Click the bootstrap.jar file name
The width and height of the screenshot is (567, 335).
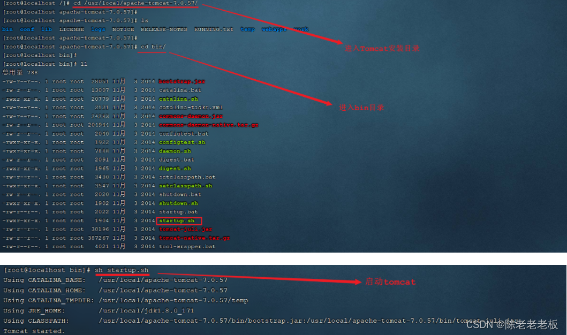[182, 81]
